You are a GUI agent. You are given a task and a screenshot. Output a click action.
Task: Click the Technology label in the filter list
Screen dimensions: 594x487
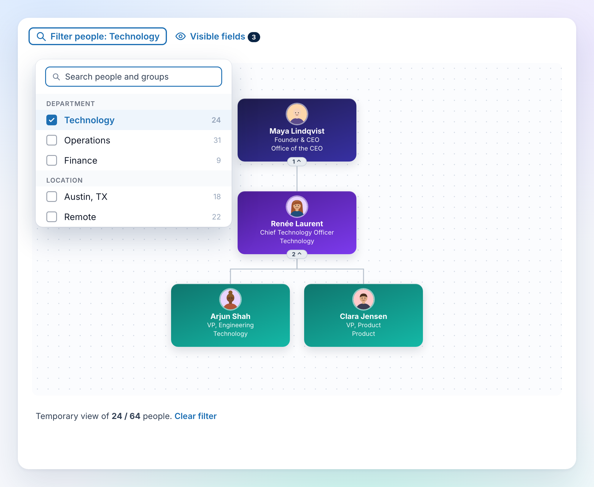pyautogui.click(x=89, y=120)
